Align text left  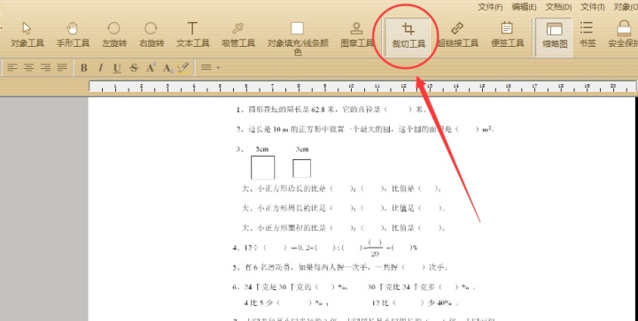coord(12,67)
